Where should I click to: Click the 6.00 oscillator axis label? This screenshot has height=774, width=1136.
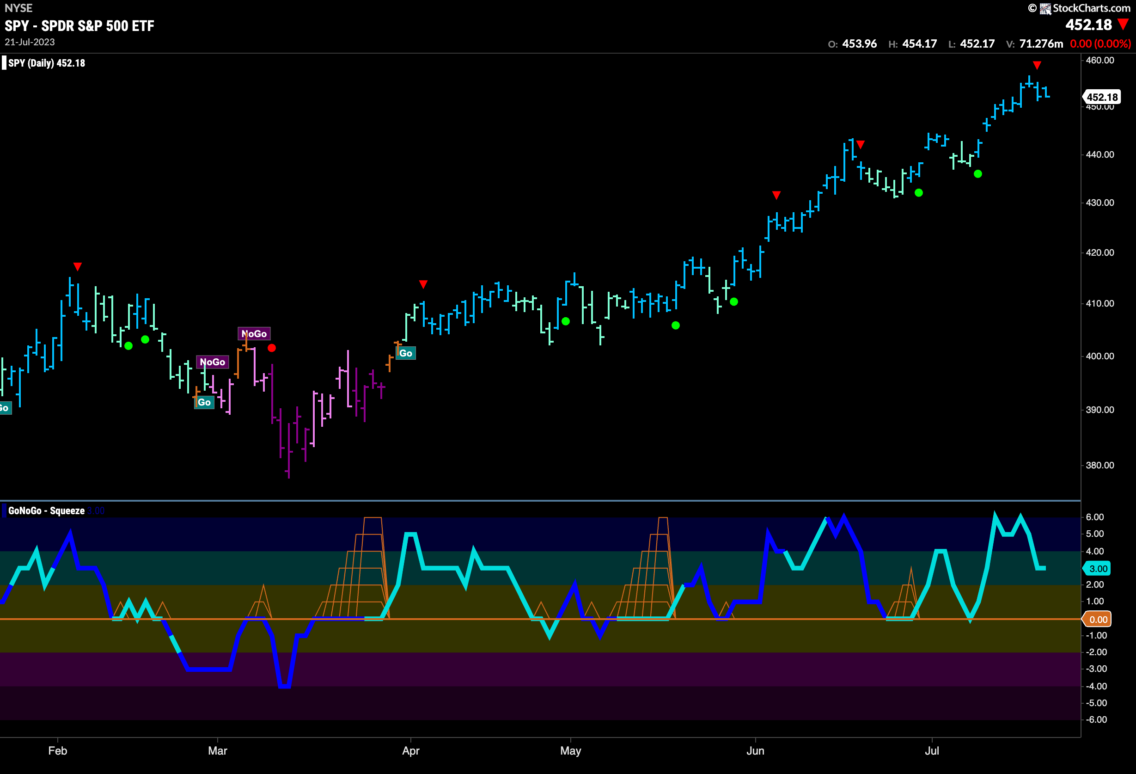point(1094,517)
